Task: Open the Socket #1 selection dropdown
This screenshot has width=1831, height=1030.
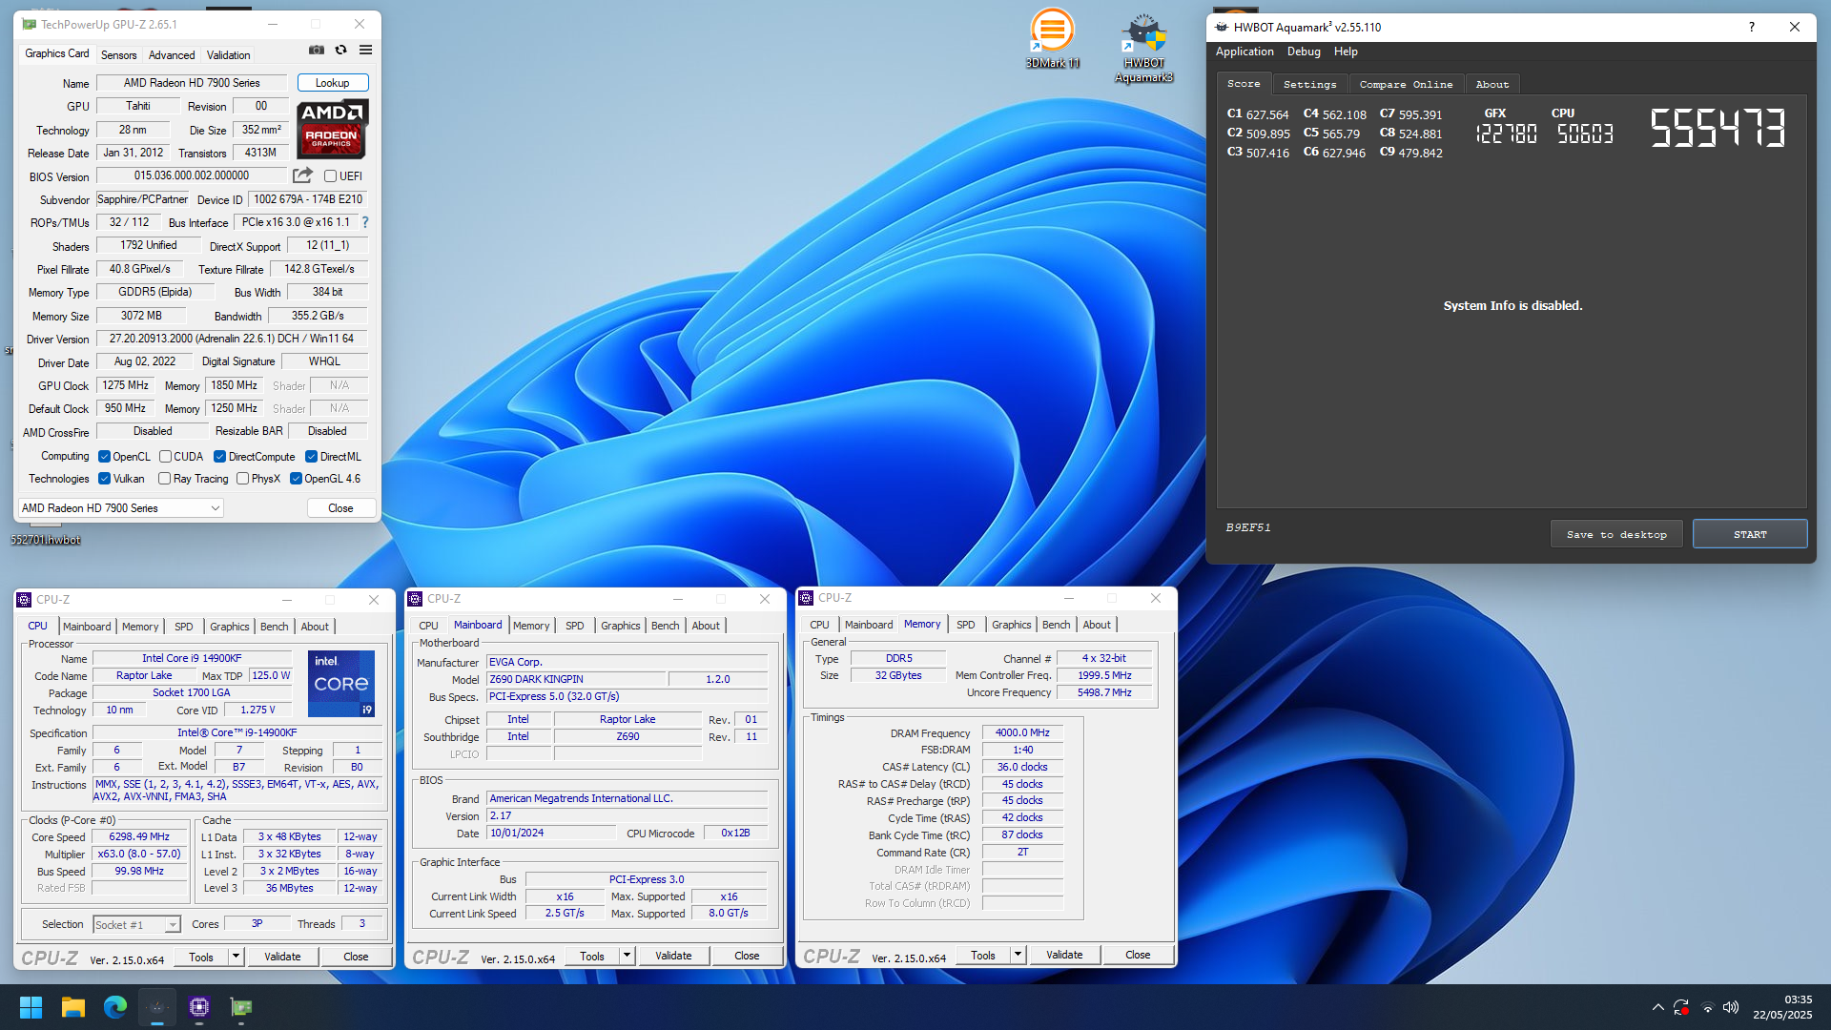Action: pyautogui.click(x=136, y=924)
